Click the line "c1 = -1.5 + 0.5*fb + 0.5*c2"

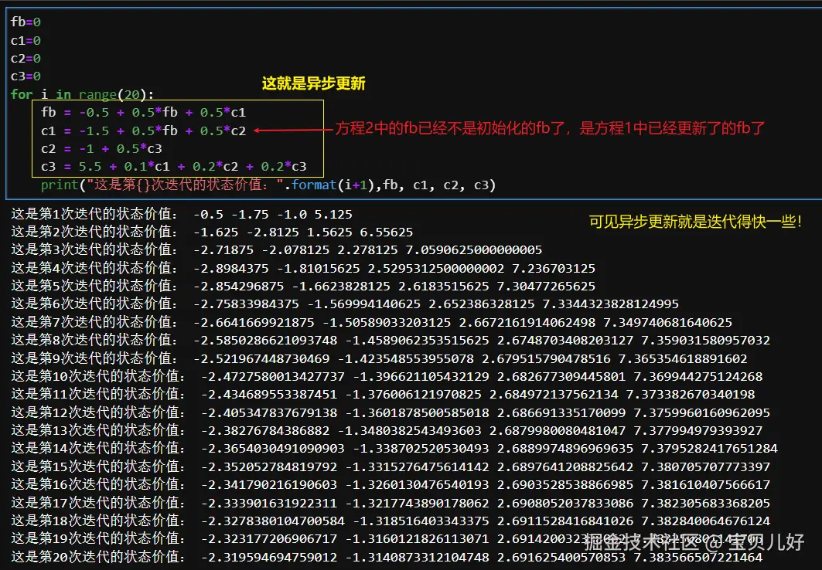(143, 131)
